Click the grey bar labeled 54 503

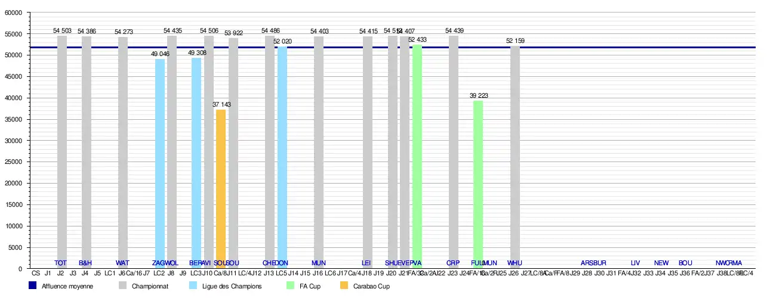pyautogui.click(x=62, y=149)
